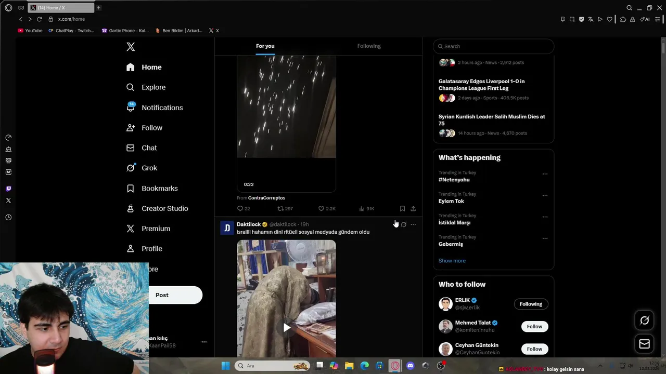
Task: Open the floating Grok button
Action: [644, 320]
